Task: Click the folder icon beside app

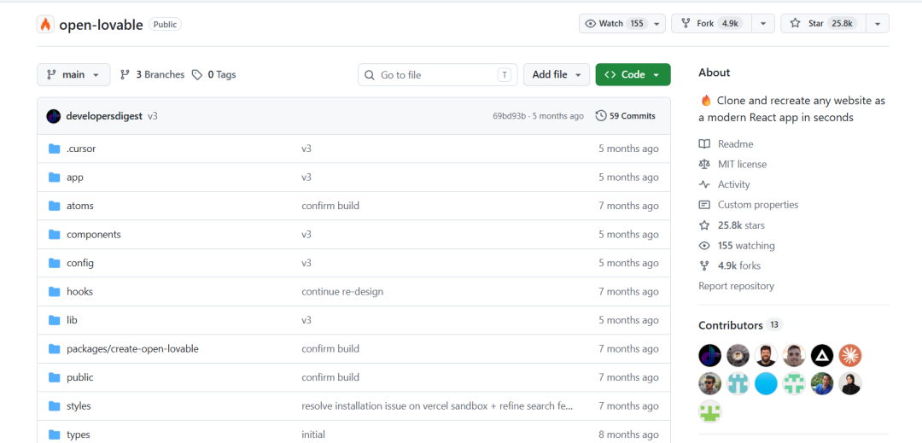Action: pyautogui.click(x=55, y=177)
